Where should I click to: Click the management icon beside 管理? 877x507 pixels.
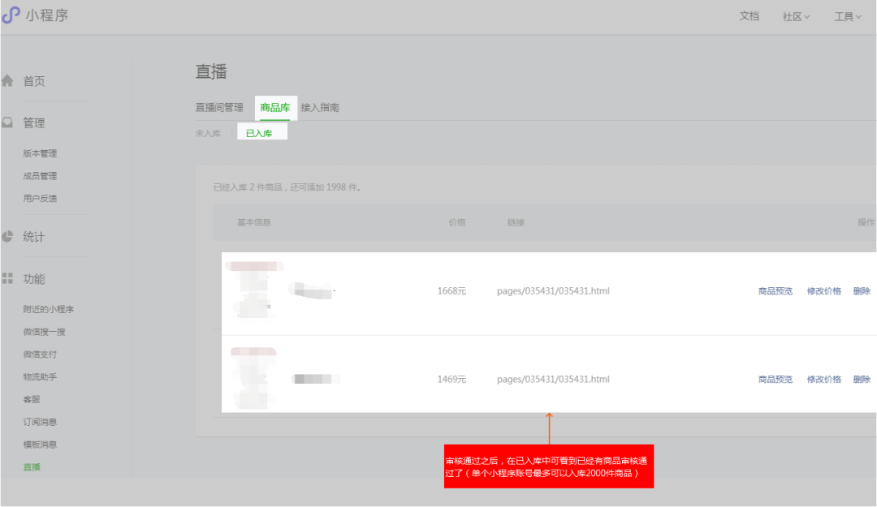(9, 122)
